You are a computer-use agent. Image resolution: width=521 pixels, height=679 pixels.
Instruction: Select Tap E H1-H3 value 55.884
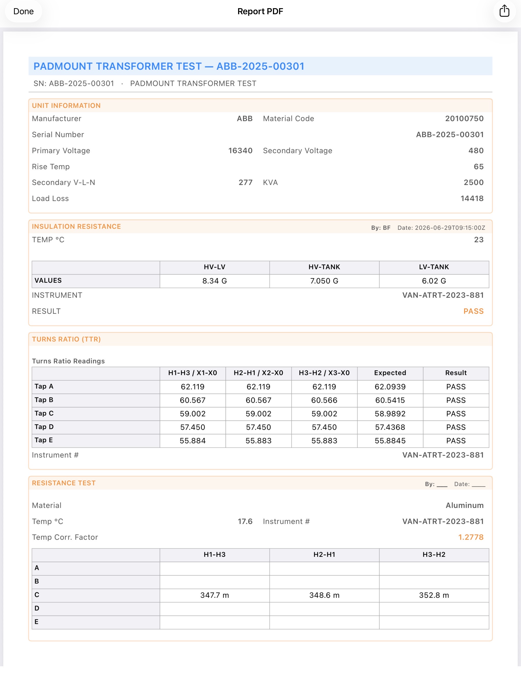pos(193,441)
